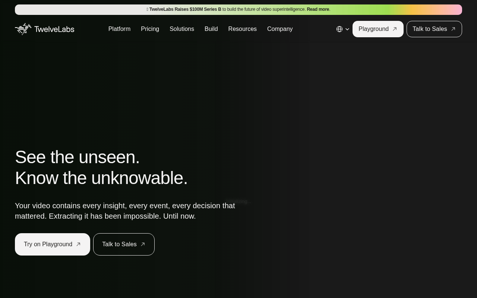Open the globe language selector
The width and height of the screenshot is (477, 298).
339,29
